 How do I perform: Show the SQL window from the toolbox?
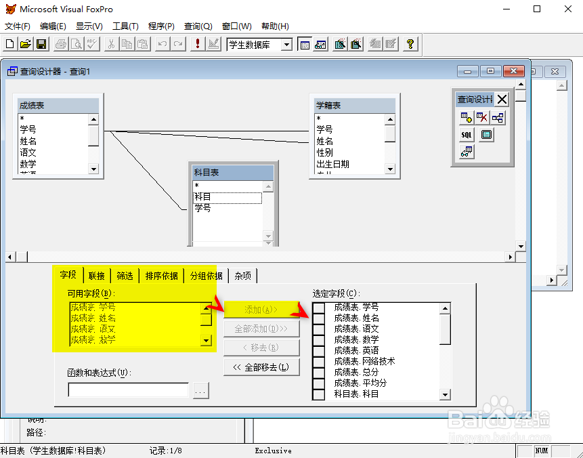click(x=467, y=135)
